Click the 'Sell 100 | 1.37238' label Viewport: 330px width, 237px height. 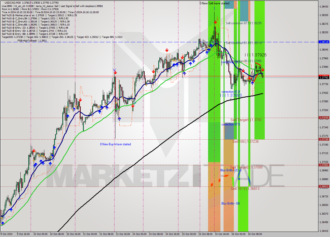tap(245, 141)
